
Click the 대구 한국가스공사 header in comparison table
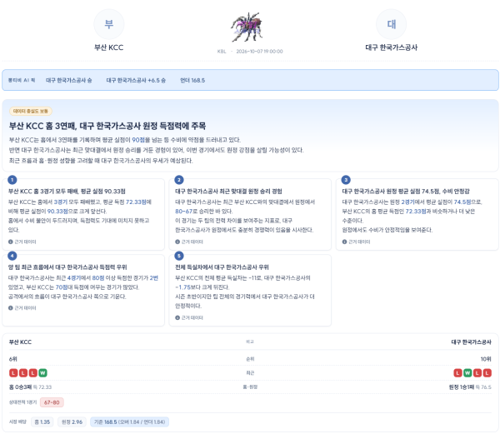(472, 342)
